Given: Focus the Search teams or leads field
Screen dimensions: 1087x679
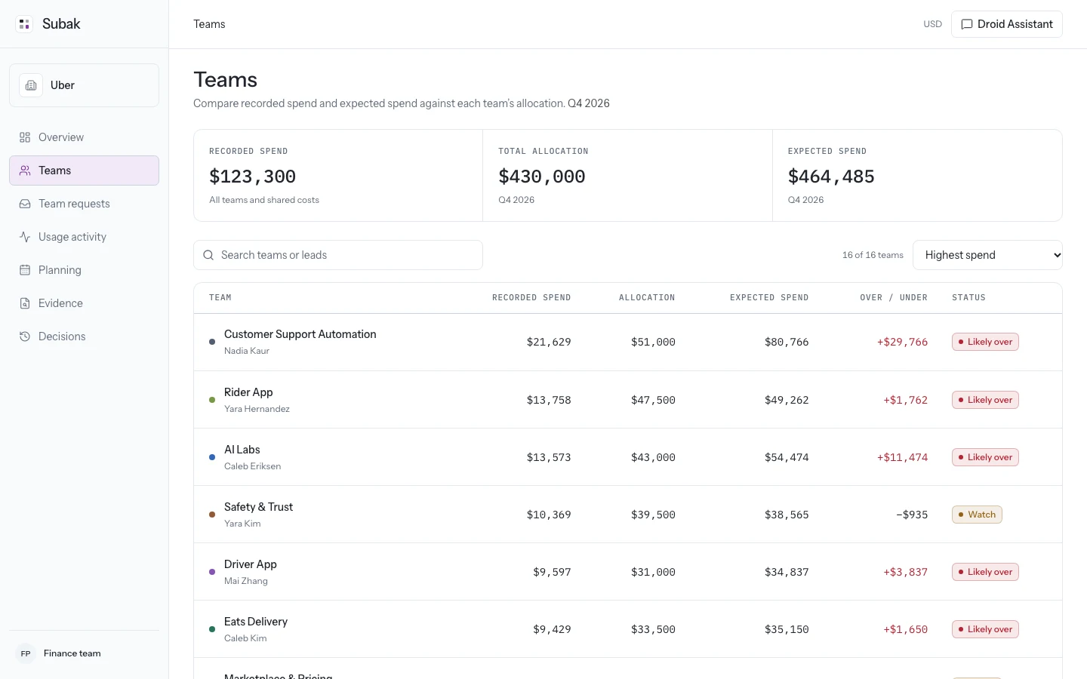Looking at the screenshot, I should point(338,255).
